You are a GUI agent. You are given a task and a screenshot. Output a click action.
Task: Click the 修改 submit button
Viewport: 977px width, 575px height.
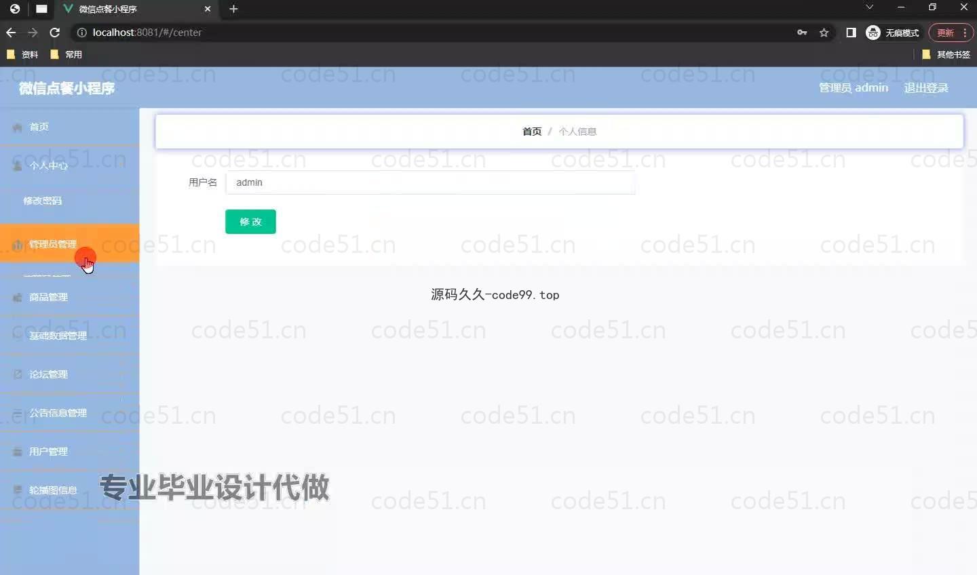pos(250,222)
